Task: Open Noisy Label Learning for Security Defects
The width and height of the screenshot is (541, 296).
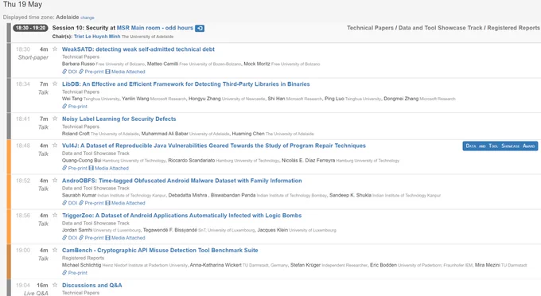Action: pyautogui.click(x=119, y=119)
